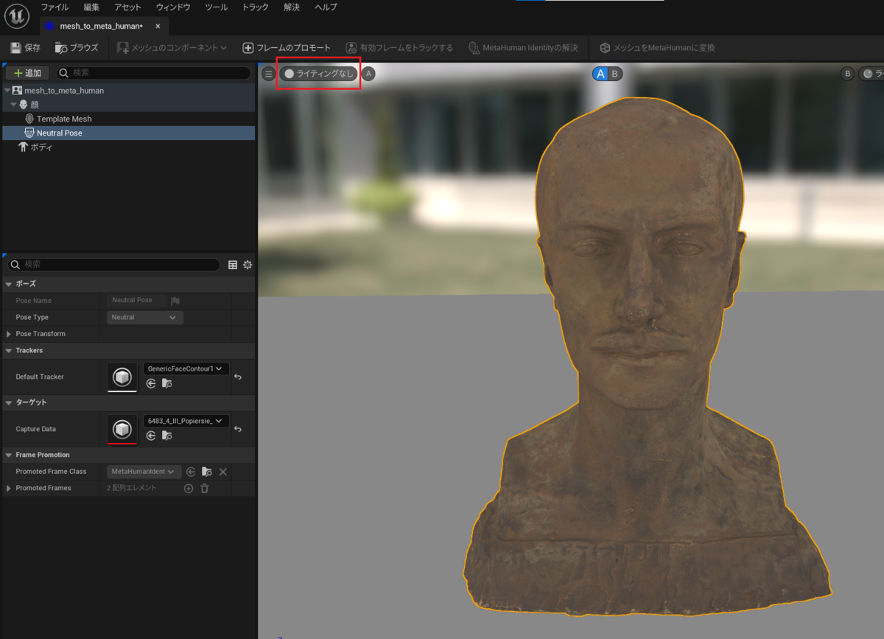884x639 pixels.
Task: Collapse the Trackers section
Action: pyautogui.click(x=8, y=351)
